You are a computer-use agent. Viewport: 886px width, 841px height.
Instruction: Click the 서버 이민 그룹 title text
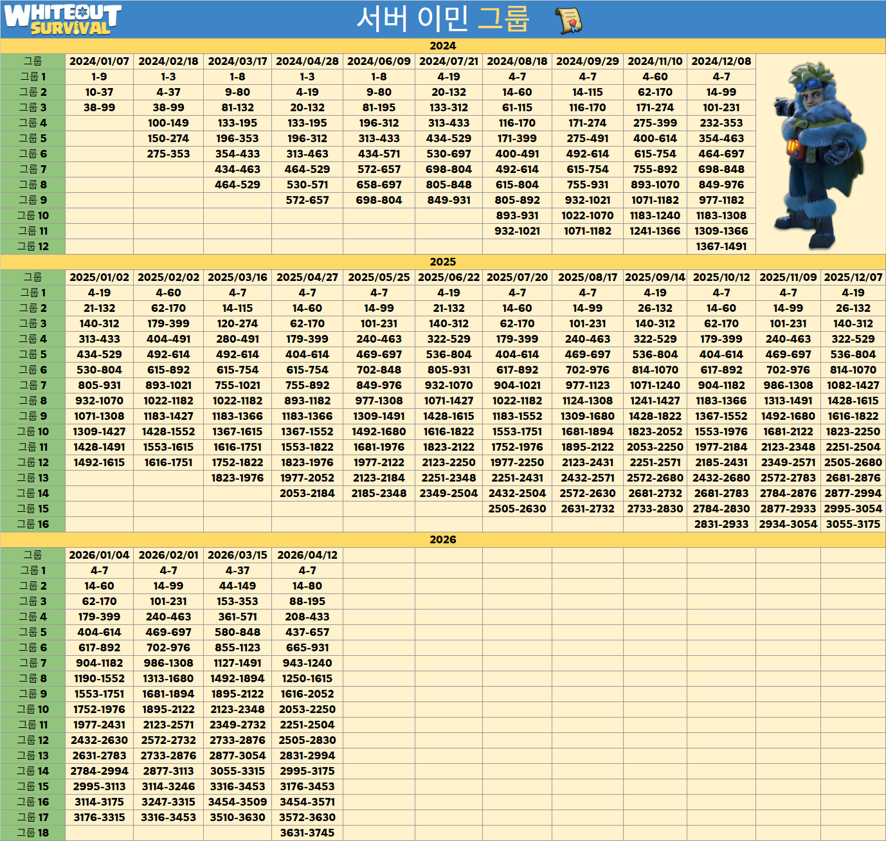pos(442,19)
